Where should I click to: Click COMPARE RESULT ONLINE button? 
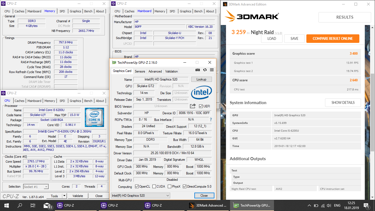(x=333, y=38)
